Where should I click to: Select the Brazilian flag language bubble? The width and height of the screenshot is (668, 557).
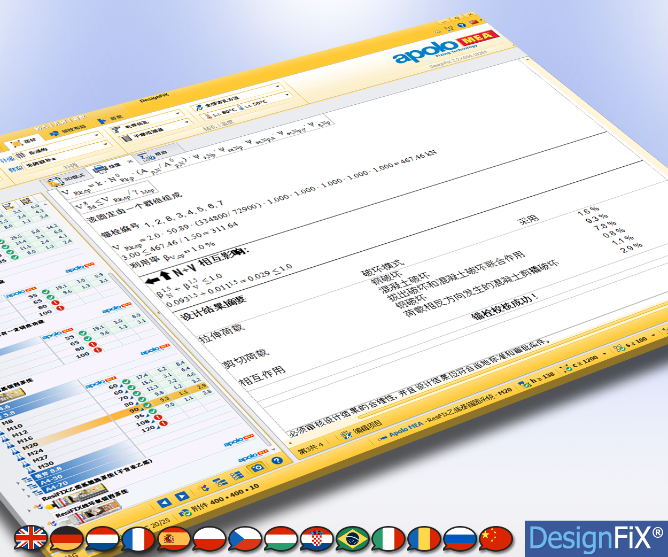[353, 539]
